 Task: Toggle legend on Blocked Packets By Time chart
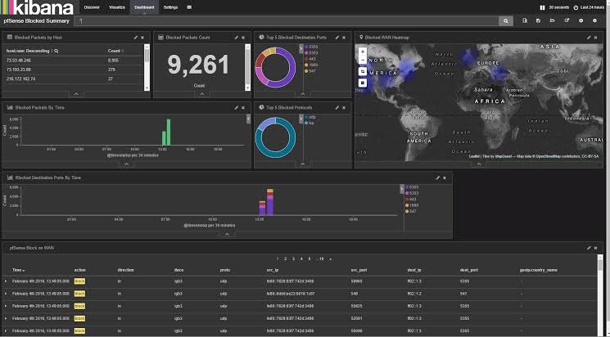pos(248,119)
